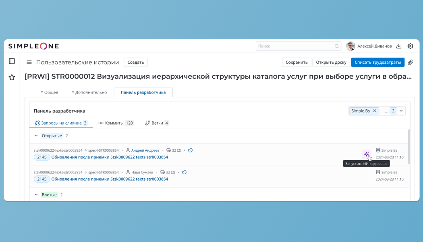Collapse the Открытые merge requests section
This screenshot has width=423, height=242.
[36, 136]
